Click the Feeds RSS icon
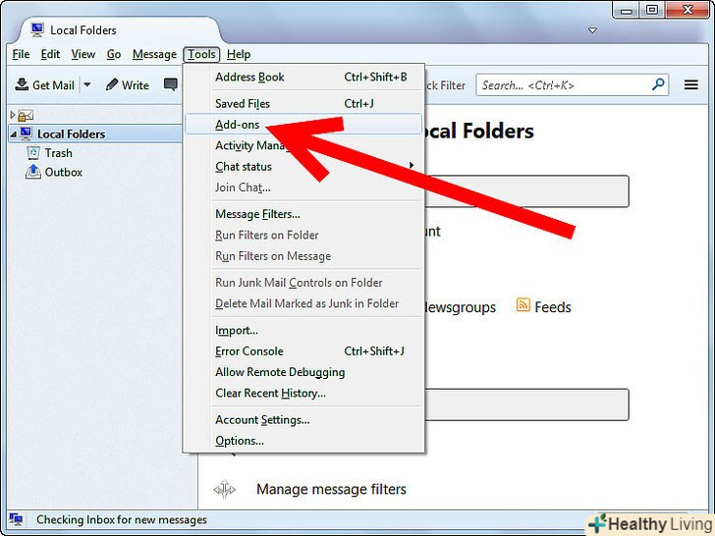The width and height of the screenshot is (715, 536). (x=523, y=306)
